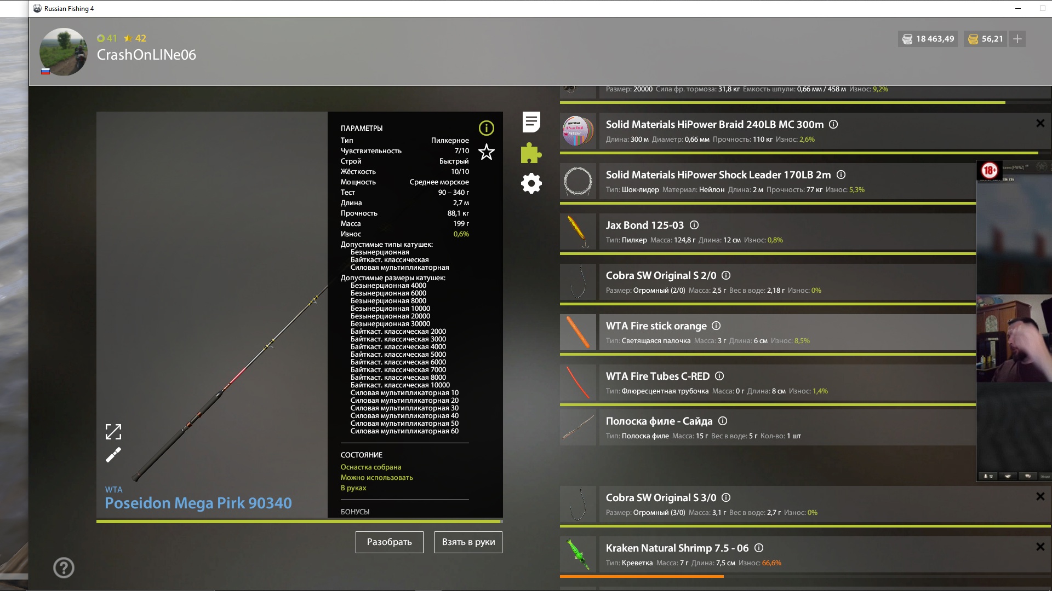Screen dimensions: 1052x591
Task: Click the В руках status text
Action: pos(353,488)
